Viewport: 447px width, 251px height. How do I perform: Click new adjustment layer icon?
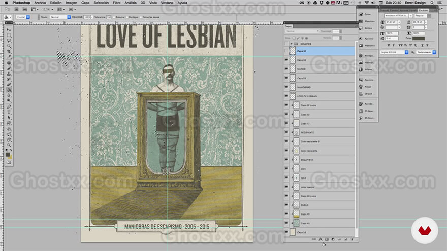333,239
